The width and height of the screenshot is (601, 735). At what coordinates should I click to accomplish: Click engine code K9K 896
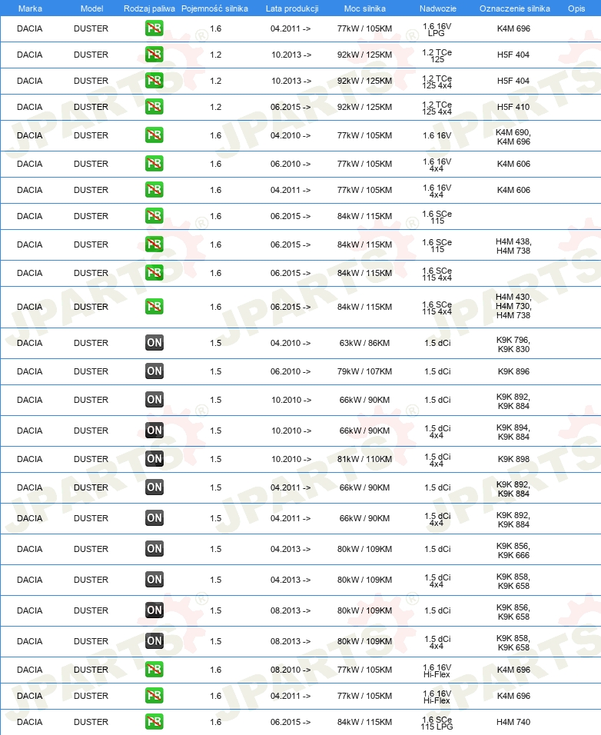513,371
